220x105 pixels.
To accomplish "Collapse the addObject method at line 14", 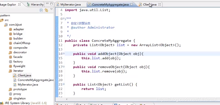I will tap(63, 53).
